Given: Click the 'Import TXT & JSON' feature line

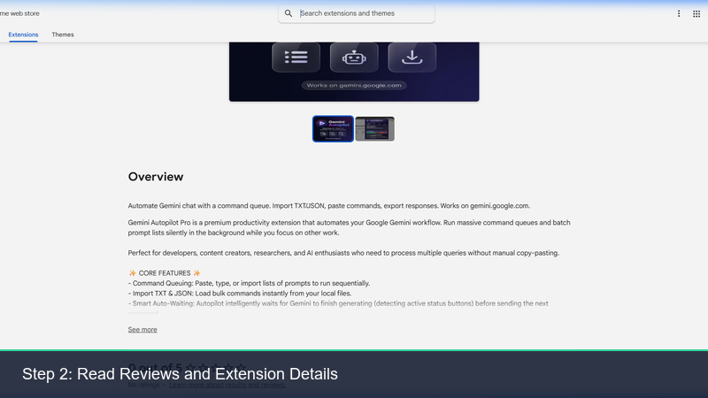Looking at the screenshot, I should [x=240, y=294].
